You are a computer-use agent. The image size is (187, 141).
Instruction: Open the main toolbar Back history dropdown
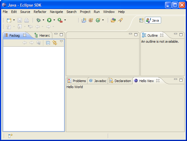click(x=43, y=26)
